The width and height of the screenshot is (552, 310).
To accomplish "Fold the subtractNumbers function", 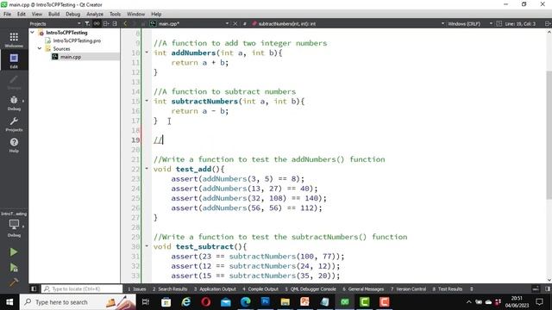I will [147, 101].
